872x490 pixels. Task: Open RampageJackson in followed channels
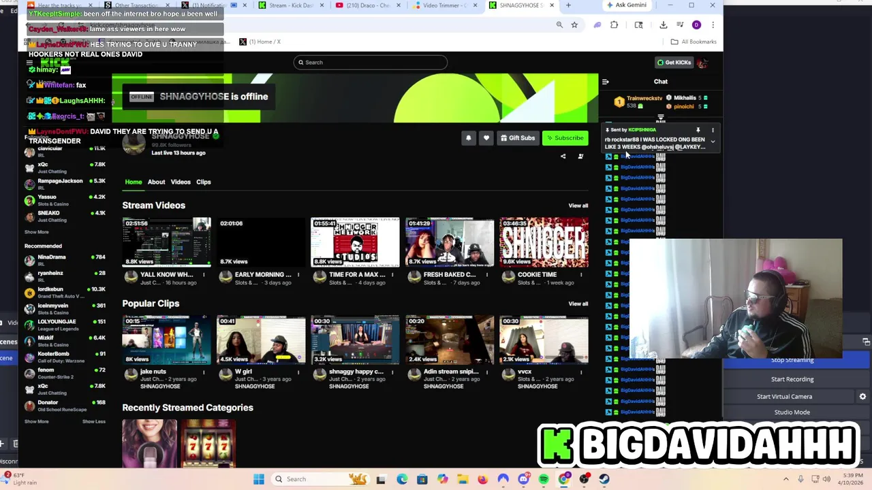65,184
